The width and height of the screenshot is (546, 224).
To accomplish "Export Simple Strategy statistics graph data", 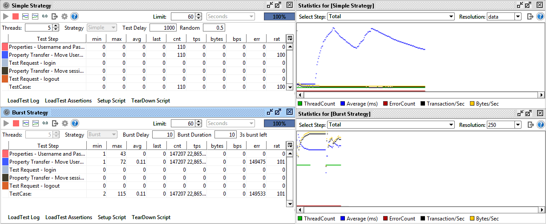I will [x=530, y=16].
